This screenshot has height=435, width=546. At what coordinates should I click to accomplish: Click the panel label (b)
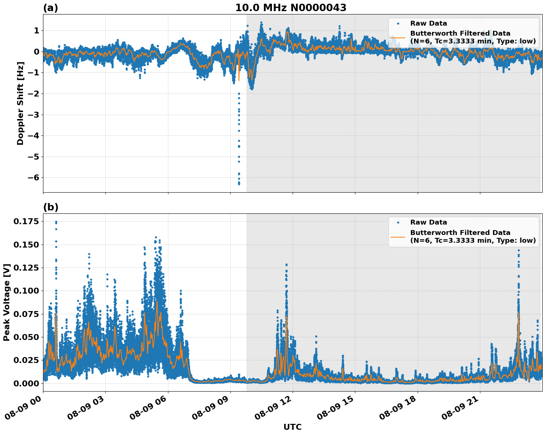click(52, 207)
